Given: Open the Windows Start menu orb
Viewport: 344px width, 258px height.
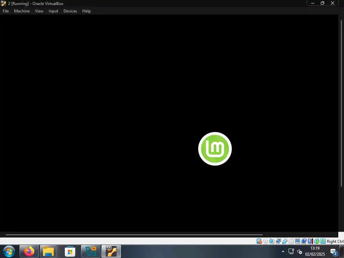Looking at the screenshot, I should point(9,251).
